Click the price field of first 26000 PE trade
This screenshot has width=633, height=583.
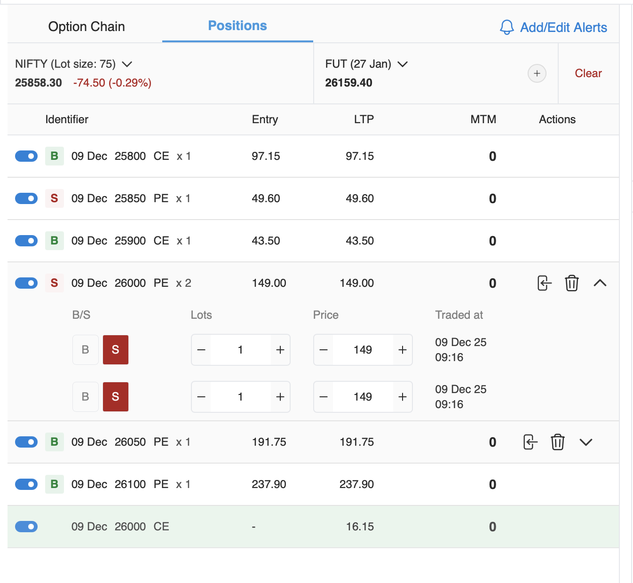click(363, 350)
